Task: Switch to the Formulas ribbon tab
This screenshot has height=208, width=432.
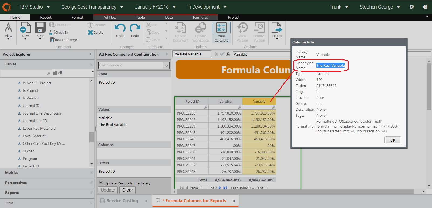Action: pos(200,17)
